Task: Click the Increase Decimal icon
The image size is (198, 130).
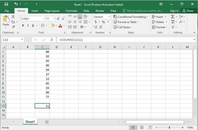Action: [x=96, y=27]
